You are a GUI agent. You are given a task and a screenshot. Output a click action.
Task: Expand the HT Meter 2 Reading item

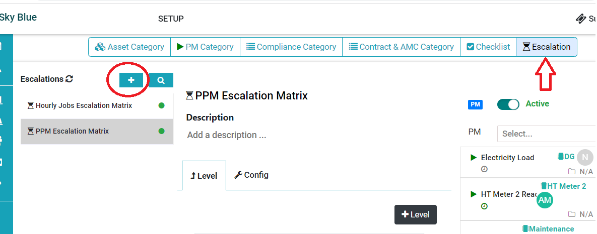pyautogui.click(x=474, y=194)
